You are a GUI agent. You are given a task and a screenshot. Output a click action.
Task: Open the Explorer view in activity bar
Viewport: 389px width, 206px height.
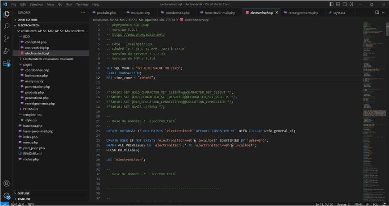[x=6, y=14]
